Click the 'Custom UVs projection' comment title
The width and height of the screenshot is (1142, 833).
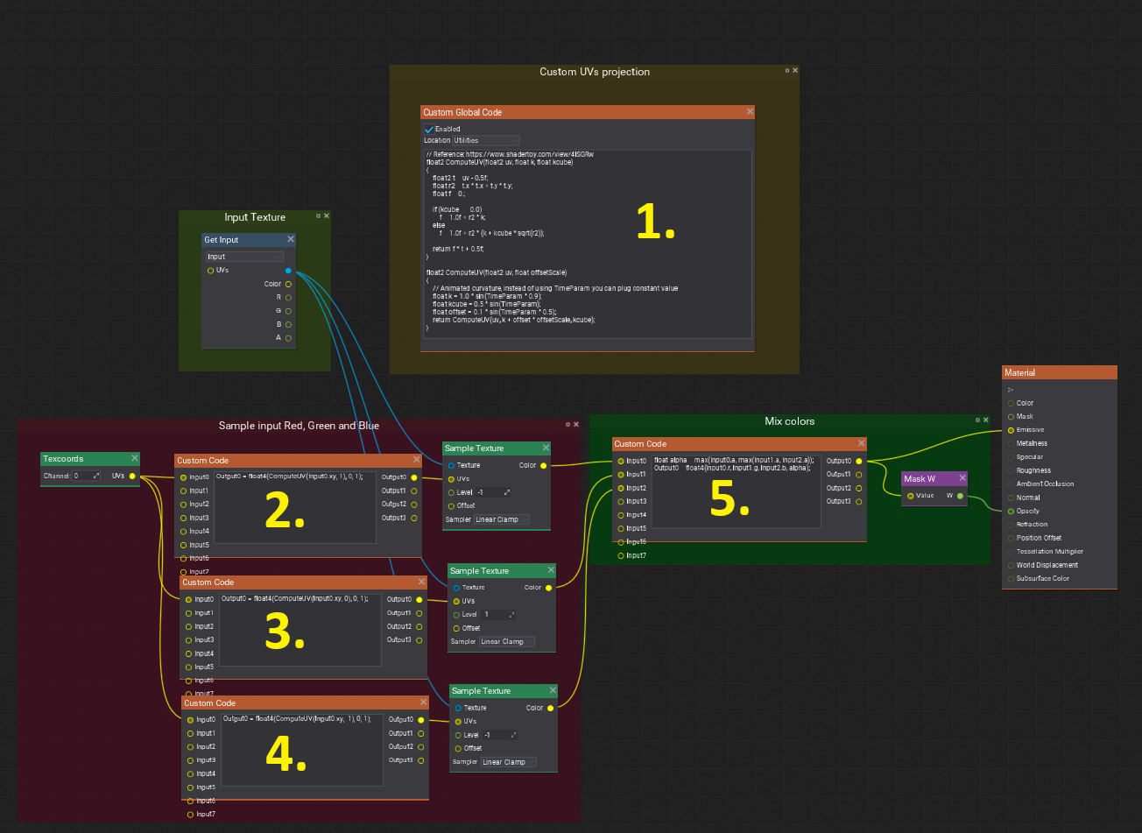pos(595,72)
